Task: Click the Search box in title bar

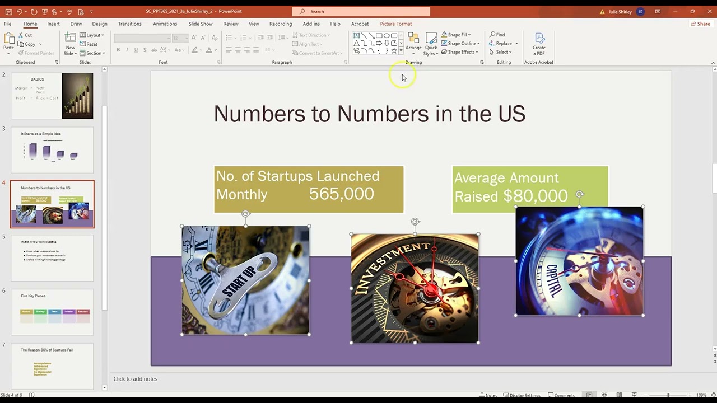Action: point(361,12)
